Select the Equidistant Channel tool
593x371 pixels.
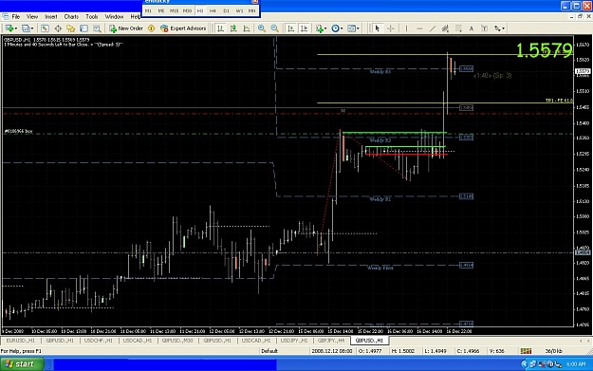click(x=445, y=28)
